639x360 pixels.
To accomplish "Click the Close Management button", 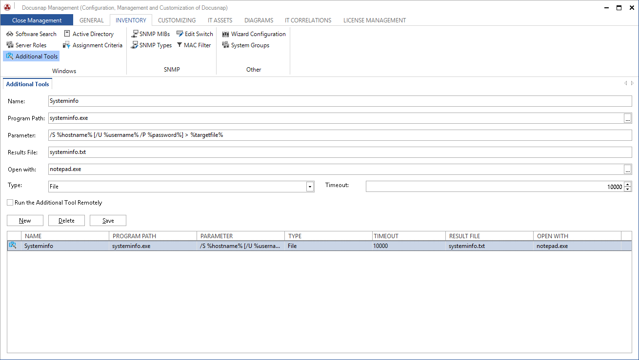I will 37,20.
